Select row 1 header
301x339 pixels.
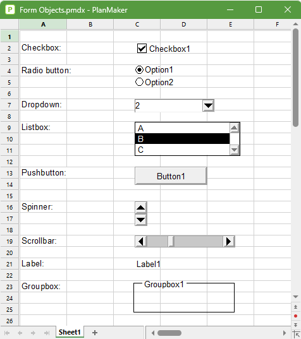(x=9, y=37)
